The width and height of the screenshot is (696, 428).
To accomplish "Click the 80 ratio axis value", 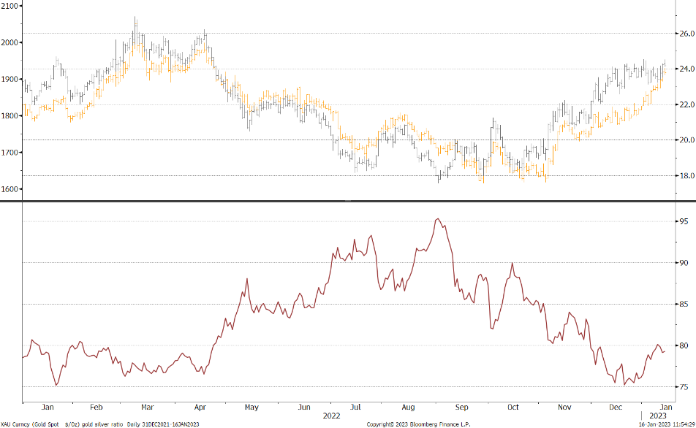I will pyautogui.click(x=684, y=345).
